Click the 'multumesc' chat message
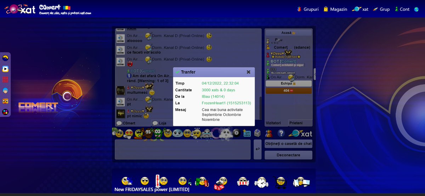Viewport: 425px width, 196px height. pyautogui.click(x=137, y=93)
